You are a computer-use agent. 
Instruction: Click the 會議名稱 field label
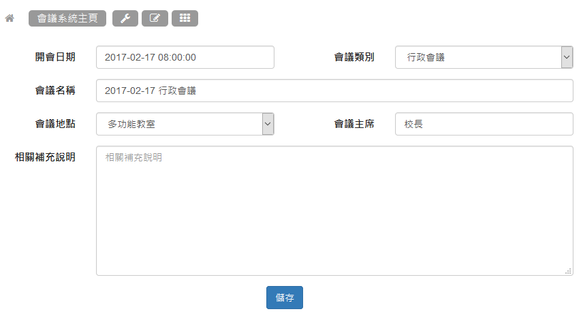pyautogui.click(x=55, y=91)
